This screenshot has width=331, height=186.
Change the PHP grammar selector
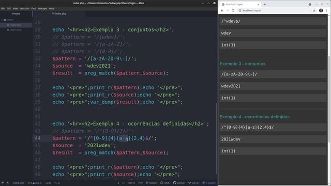tap(140, 183)
